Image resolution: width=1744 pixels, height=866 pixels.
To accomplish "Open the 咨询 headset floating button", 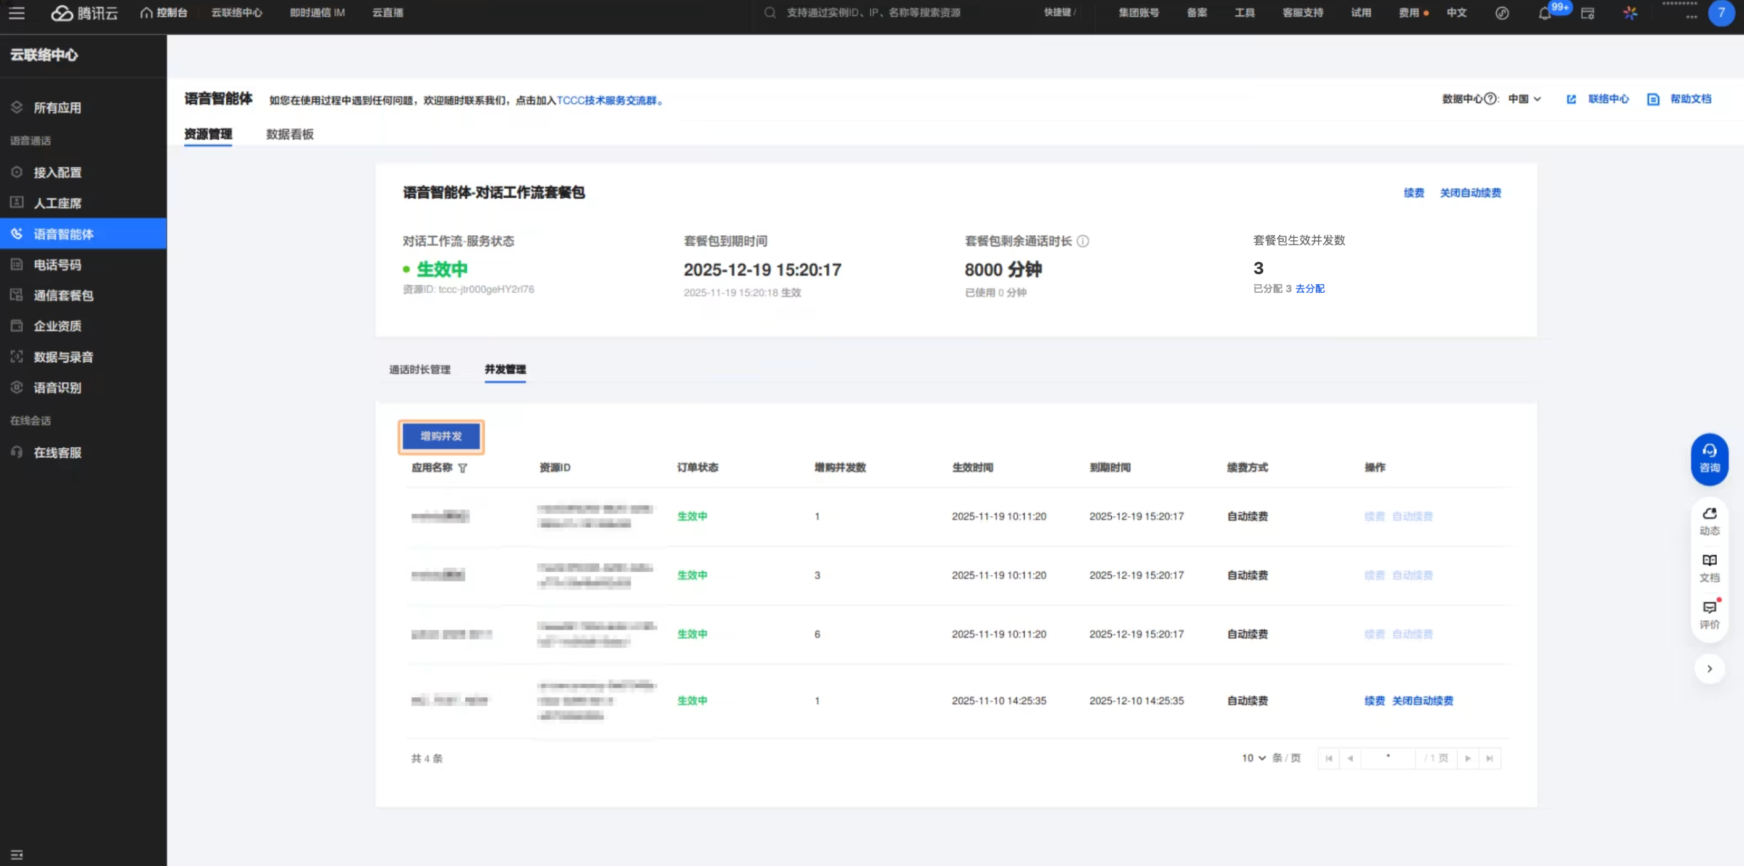I will (x=1709, y=459).
